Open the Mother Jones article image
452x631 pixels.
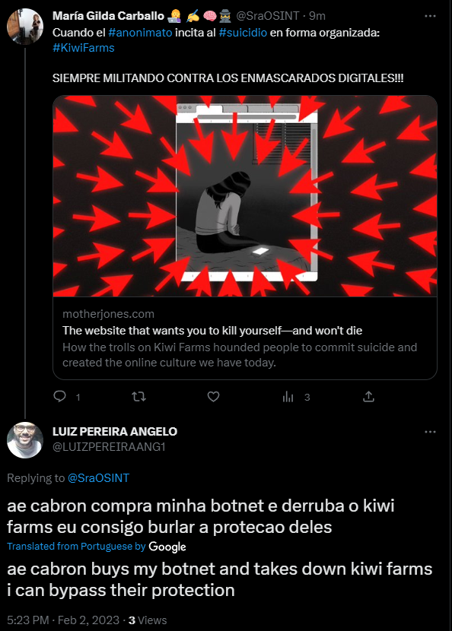pyautogui.click(x=245, y=196)
